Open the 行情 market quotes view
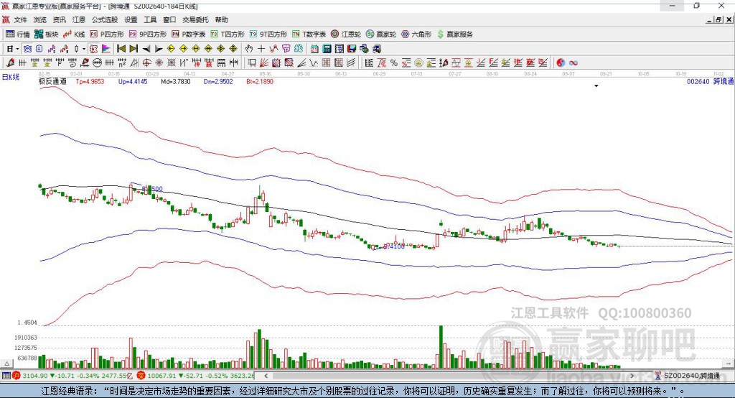Image resolution: width=735 pixels, height=398 pixels. coord(18,34)
